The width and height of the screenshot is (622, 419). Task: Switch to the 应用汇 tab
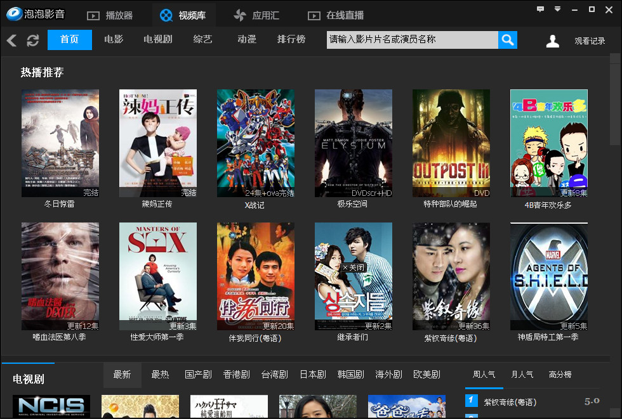(x=256, y=15)
